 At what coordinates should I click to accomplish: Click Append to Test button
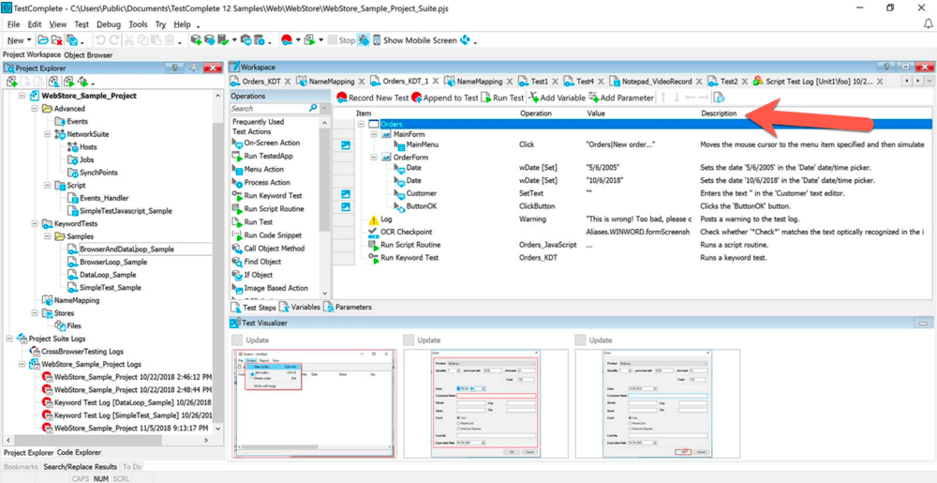coord(444,98)
